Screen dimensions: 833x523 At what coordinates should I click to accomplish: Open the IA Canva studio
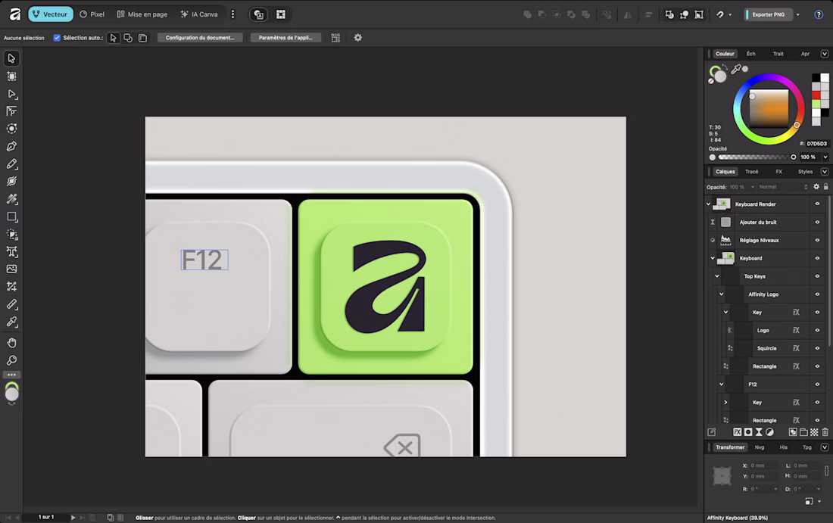pos(199,14)
